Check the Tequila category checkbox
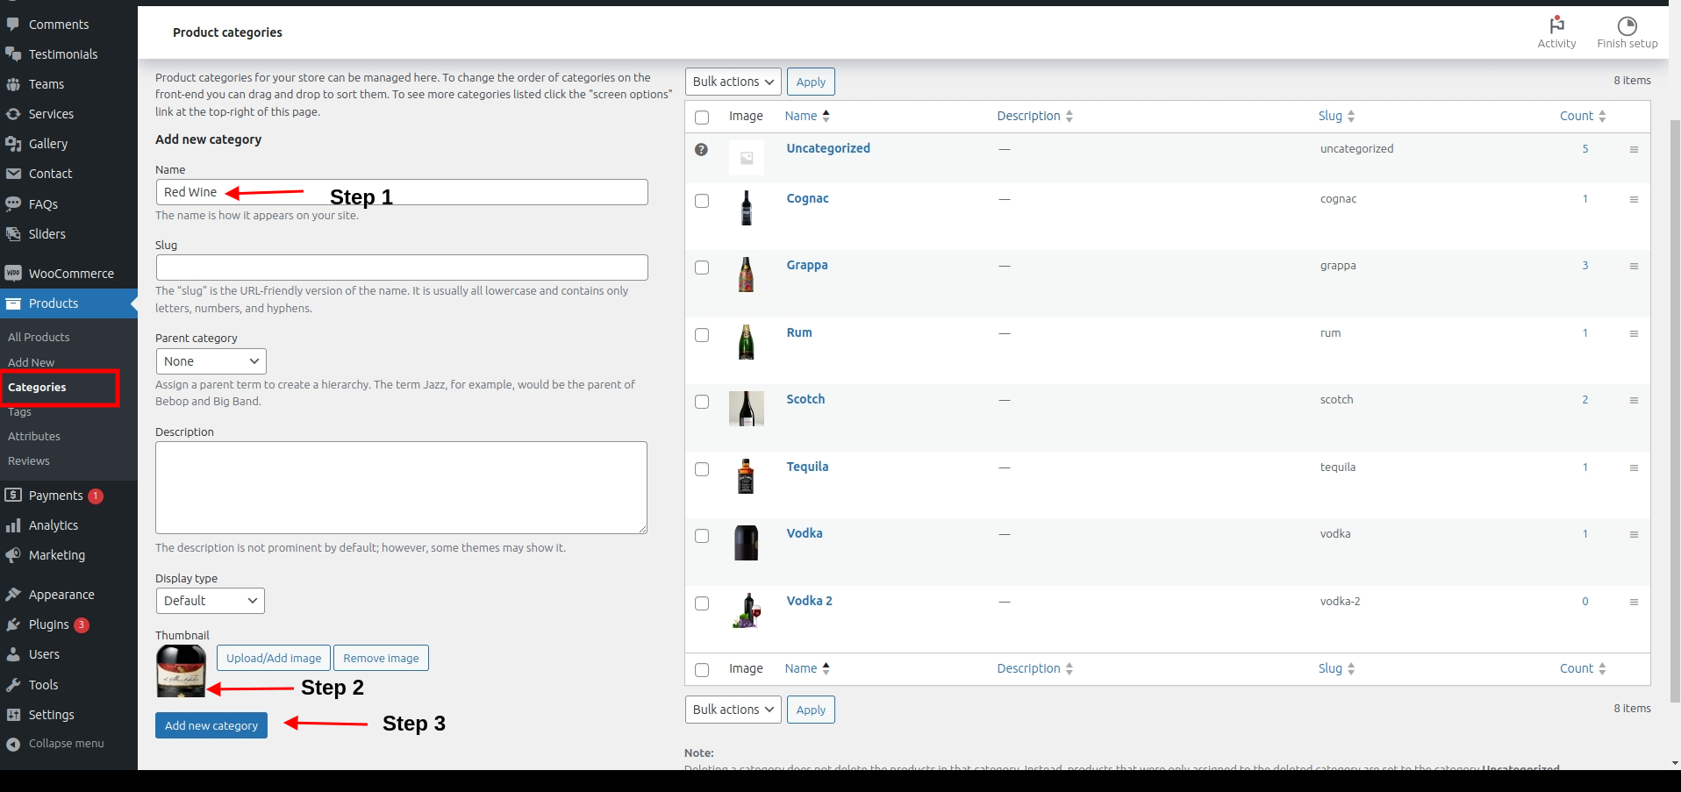Viewport: 1681px width, 792px height. [x=702, y=469]
